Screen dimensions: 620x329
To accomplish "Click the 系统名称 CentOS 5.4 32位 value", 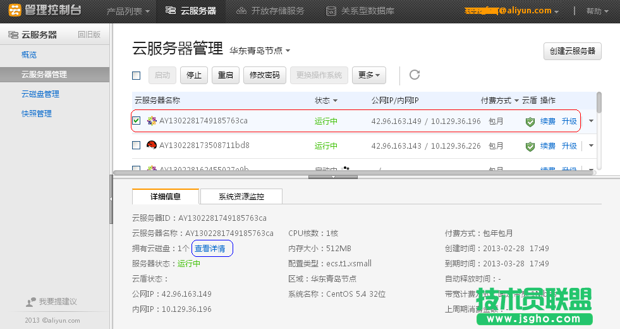I will [x=356, y=294].
